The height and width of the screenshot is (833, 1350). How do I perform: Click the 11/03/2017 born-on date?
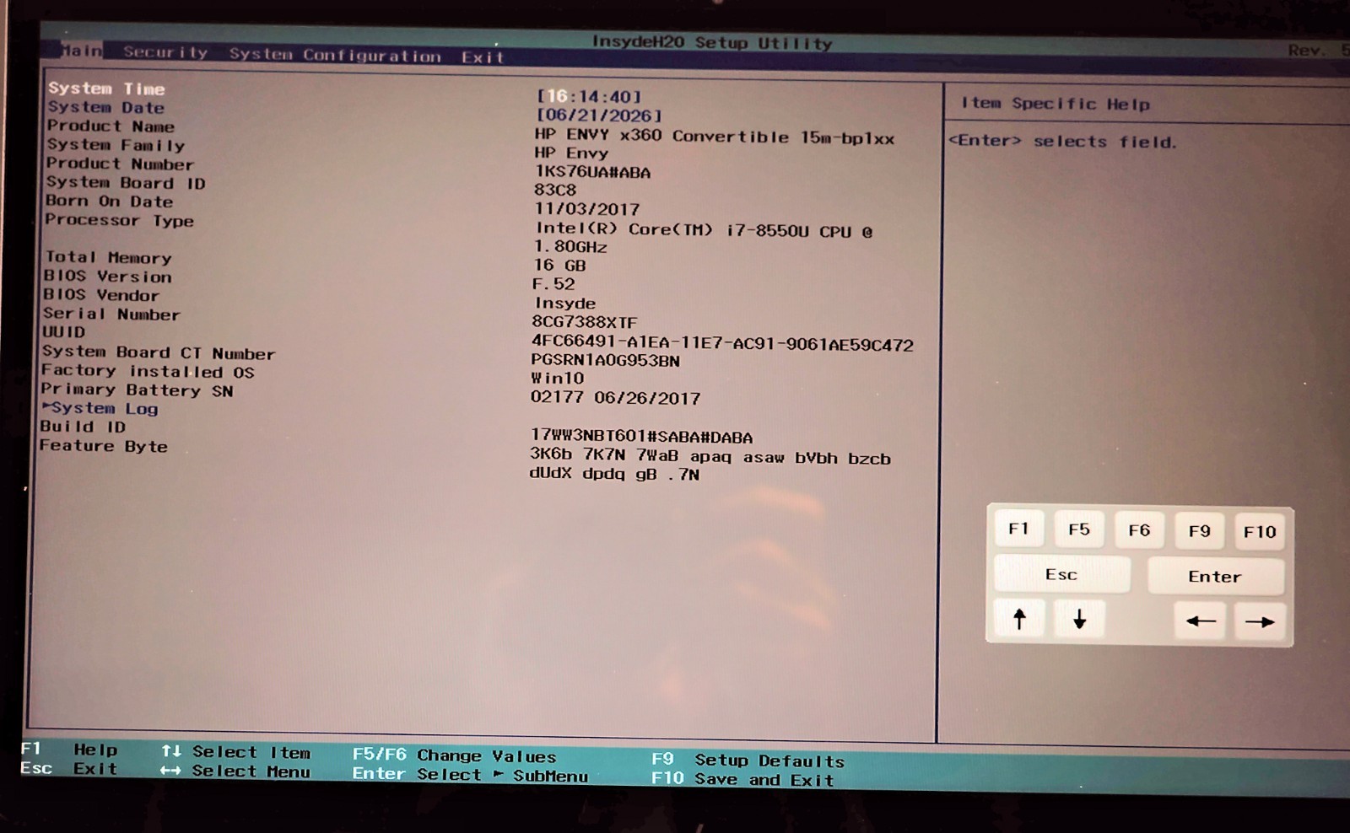click(586, 208)
